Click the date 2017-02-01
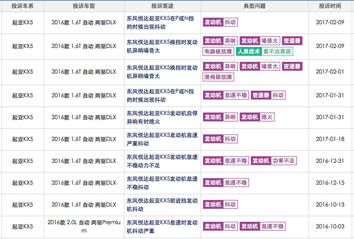354x239 pixels. [330, 72]
